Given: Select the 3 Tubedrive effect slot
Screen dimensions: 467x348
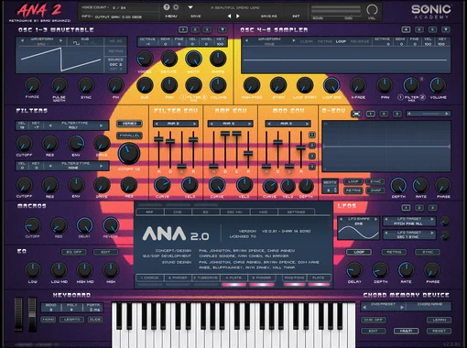Looking at the screenshot, I should pyautogui.click(x=205, y=277).
